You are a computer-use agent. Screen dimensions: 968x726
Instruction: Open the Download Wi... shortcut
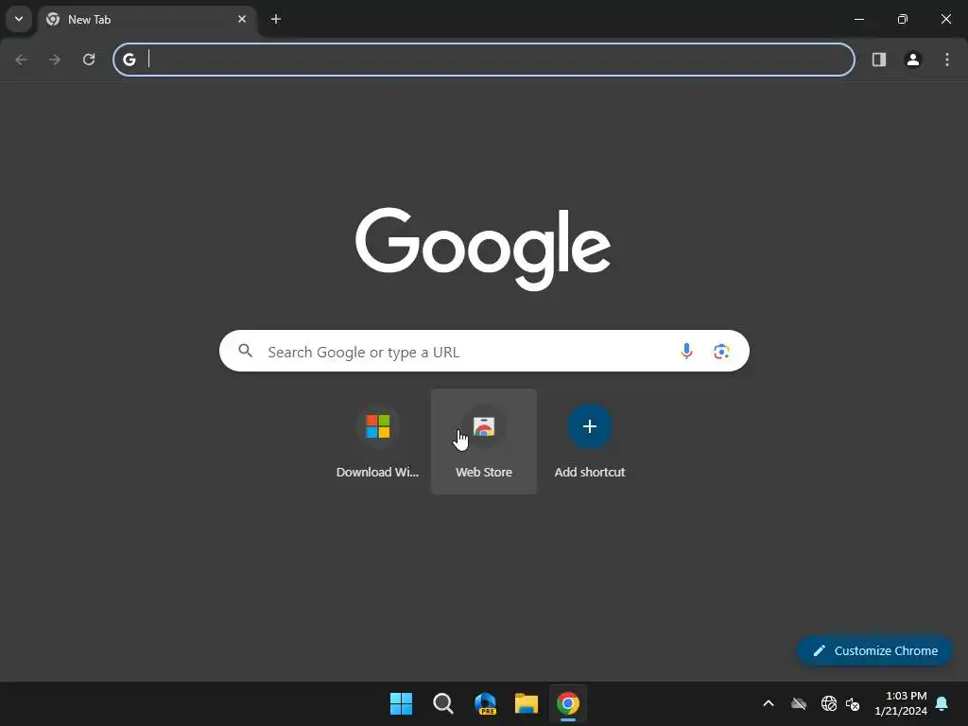tap(378, 441)
